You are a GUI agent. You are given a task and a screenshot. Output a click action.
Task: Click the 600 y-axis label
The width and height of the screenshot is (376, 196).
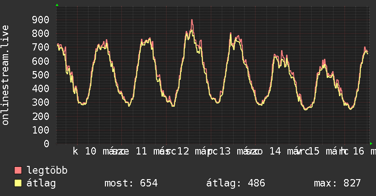41,61
